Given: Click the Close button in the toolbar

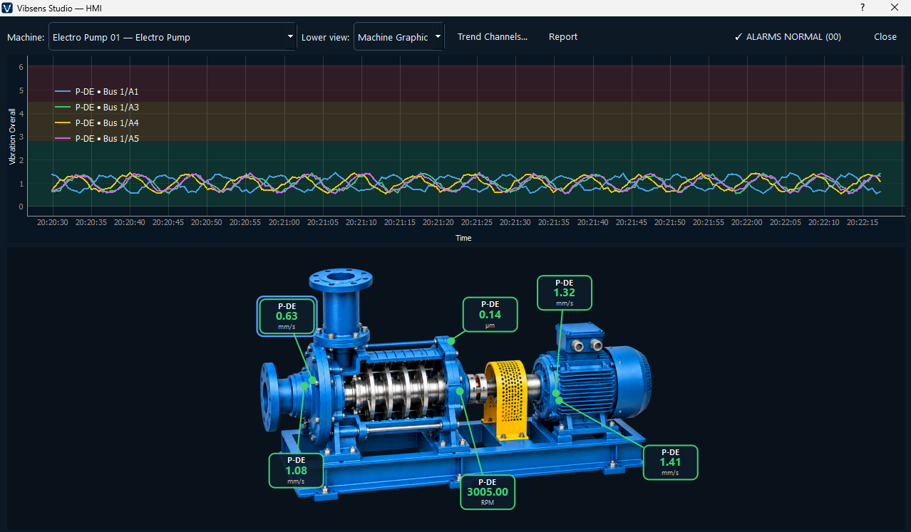Looking at the screenshot, I should click(885, 37).
